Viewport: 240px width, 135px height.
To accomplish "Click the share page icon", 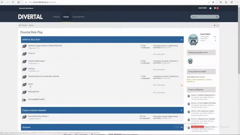I will pos(232,2).
